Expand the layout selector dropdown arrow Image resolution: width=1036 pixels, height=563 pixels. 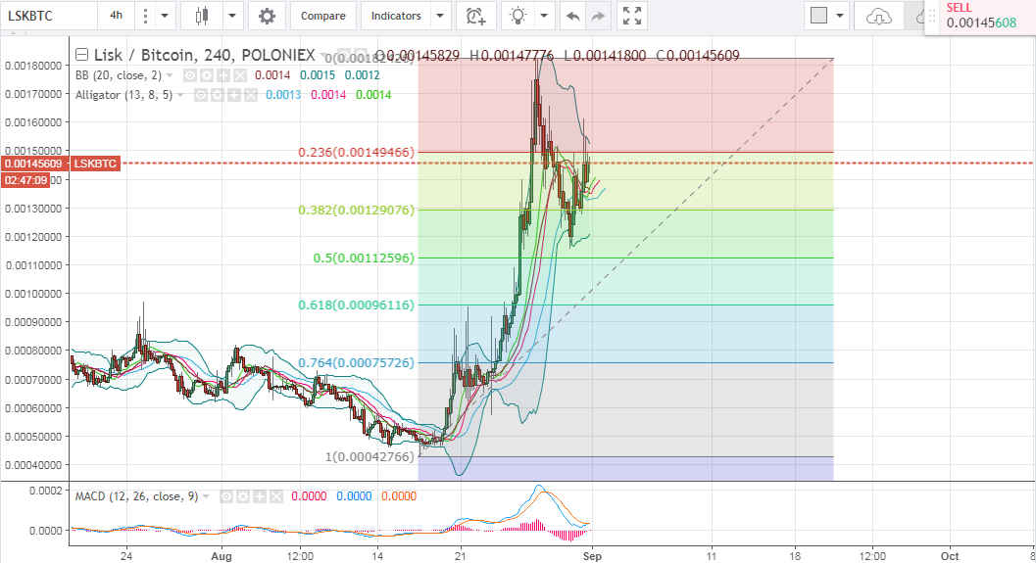coord(840,16)
